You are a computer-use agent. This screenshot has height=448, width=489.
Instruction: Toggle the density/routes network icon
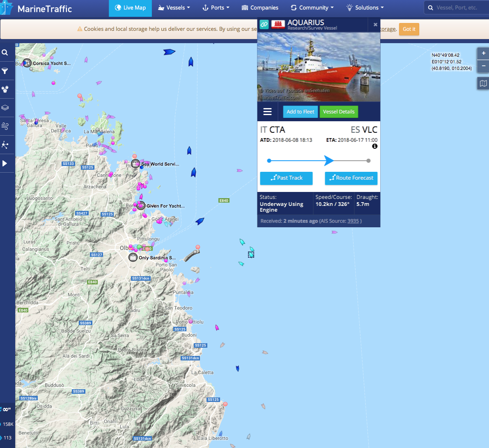point(5,145)
